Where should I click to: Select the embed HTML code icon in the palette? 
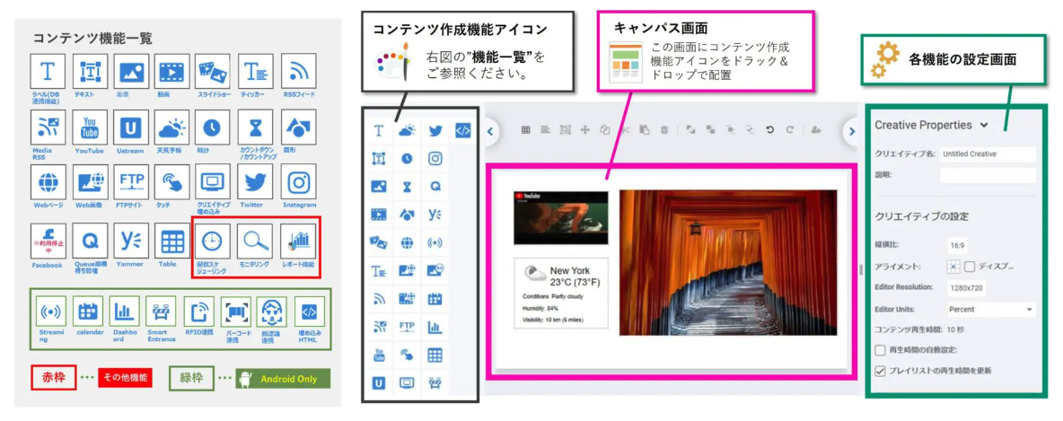point(462,131)
